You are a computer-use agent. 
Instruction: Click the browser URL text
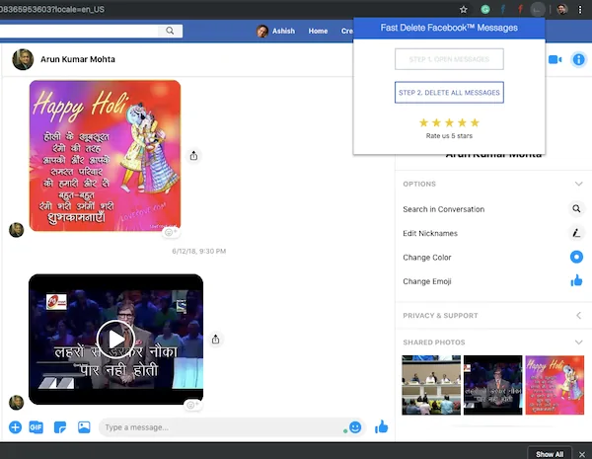click(x=52, y=10)
